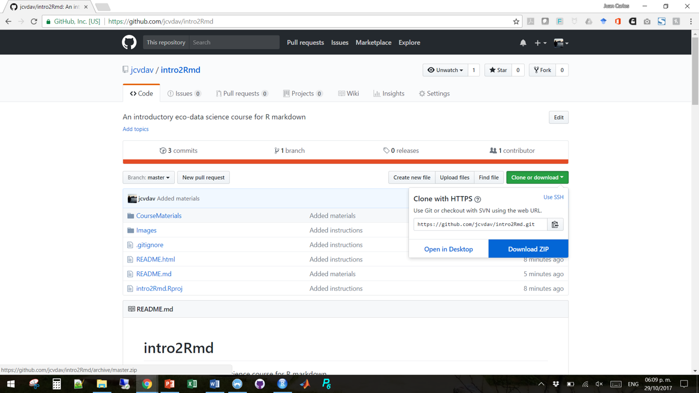This screenshot has width=699, height=393.
Task: Open MATLAB from the taskbar
Action: tap(305, 384)
